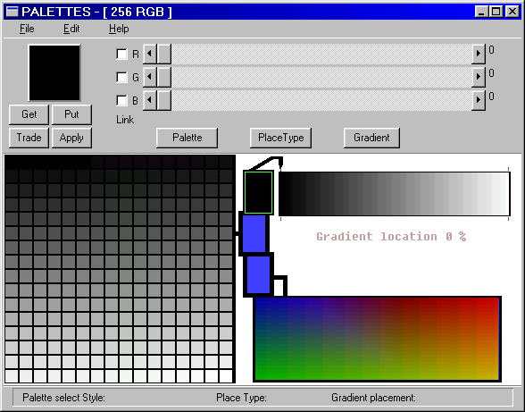Click the grayscale gradient bar
Screen dimensions: 525x412
[395, 194]
